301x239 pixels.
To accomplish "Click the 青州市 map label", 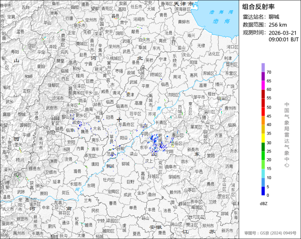I will click(x=230, y=108).
